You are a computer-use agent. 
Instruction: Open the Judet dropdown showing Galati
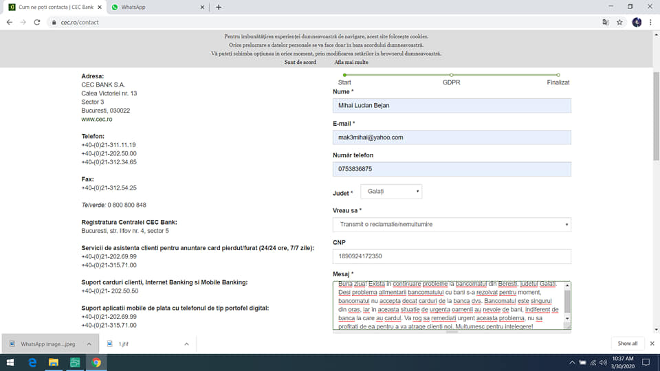click(x=391, y=192)
